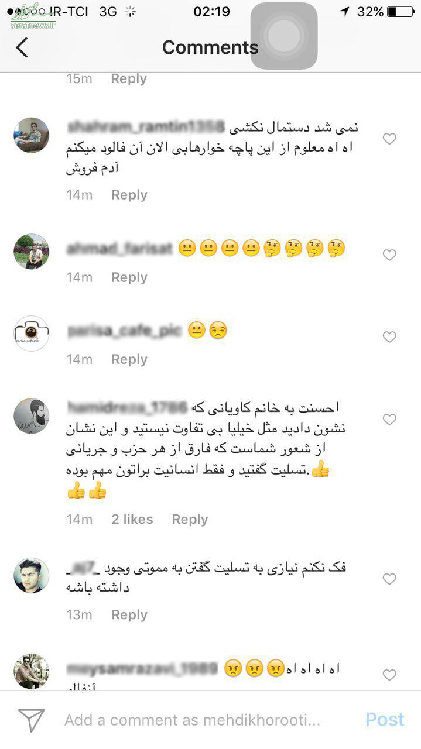Like the comment posted 13m ago
This screenshot has width=421, height=749.
point(389,579)
